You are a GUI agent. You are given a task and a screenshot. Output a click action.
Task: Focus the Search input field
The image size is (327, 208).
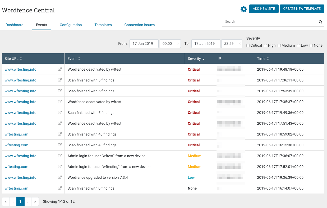(270, 22)
